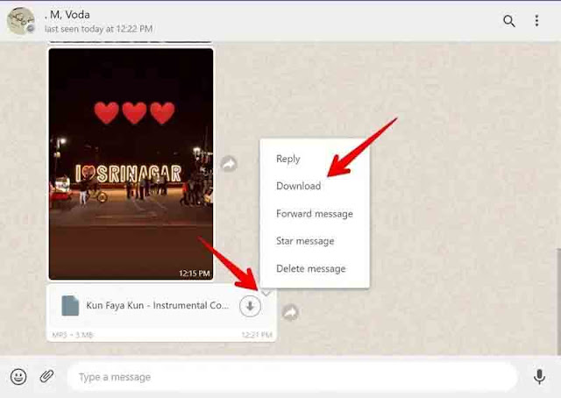Open the Kun Faya Kun document icon
The height and width of the screenshot is (398, 561).
(70, 306)
